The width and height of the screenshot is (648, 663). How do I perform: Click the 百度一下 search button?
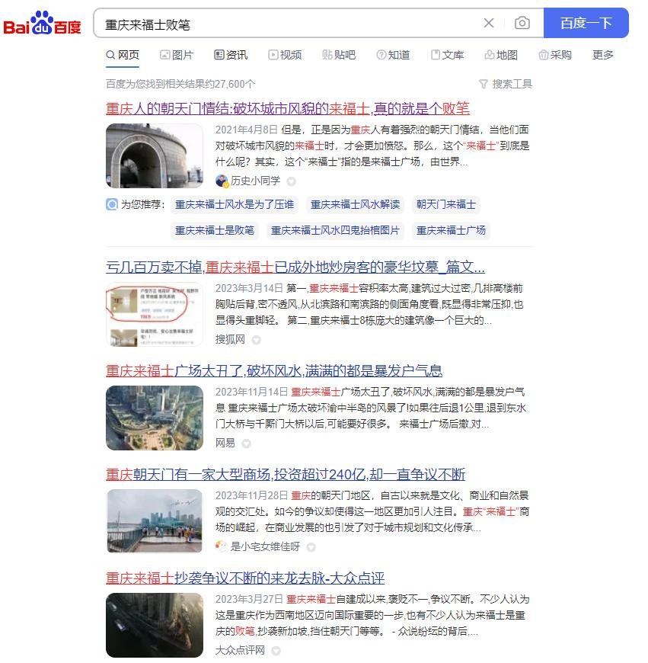586,23
